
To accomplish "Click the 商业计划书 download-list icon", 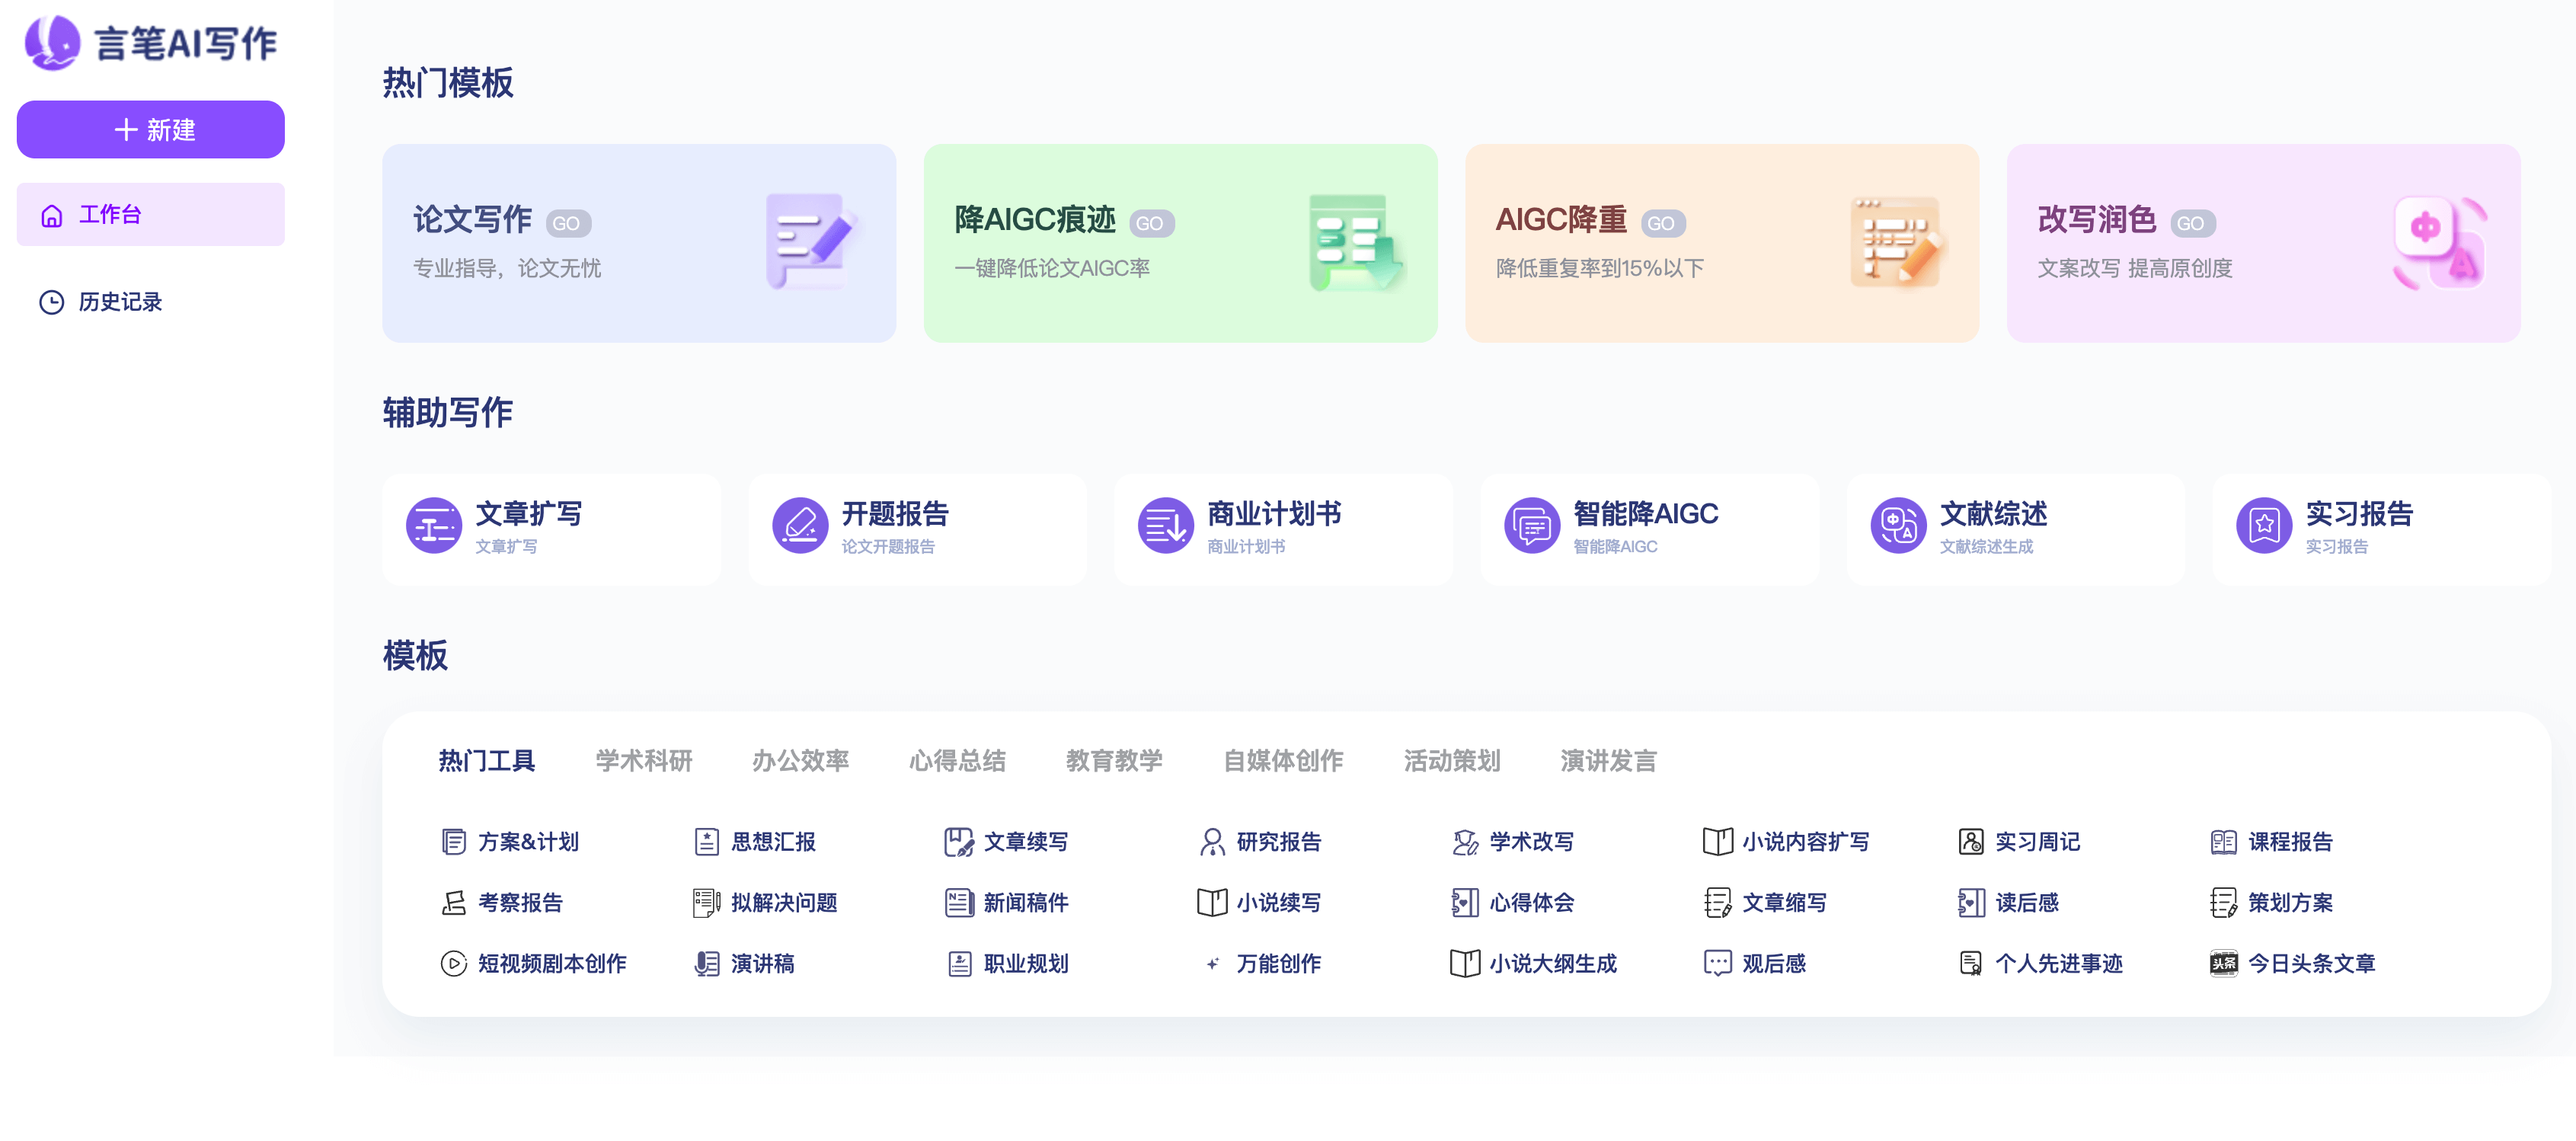I will click(1165, 525).
